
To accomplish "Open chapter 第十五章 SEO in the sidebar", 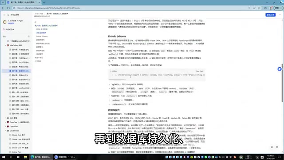I will [20, 109].
